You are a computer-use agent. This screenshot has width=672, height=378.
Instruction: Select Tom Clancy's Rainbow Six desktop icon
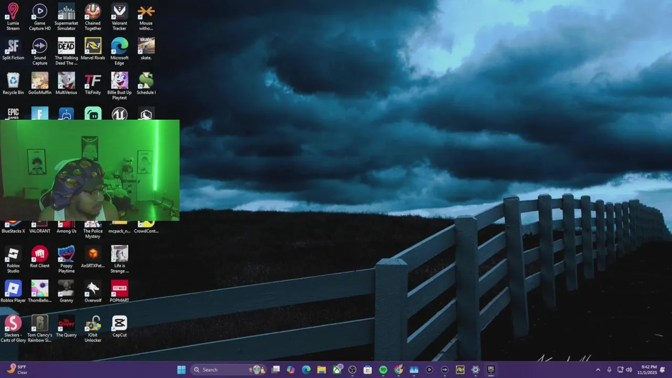(40, 329)
